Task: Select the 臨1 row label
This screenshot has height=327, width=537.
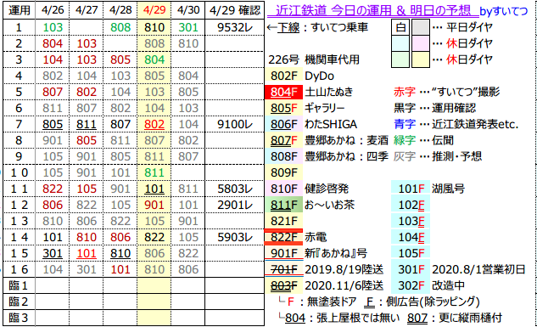Action: coord(19,285)
